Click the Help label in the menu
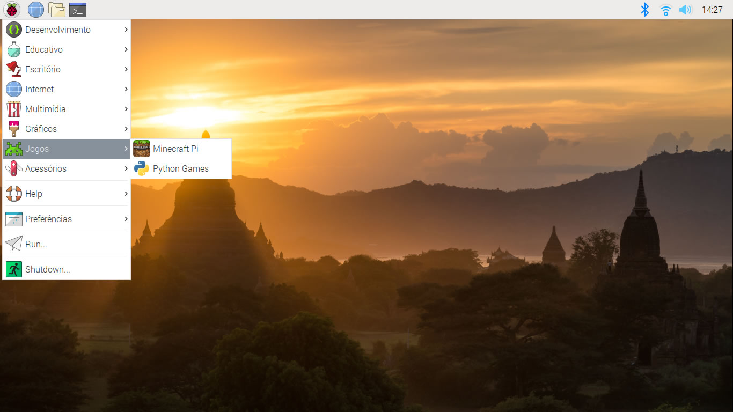733x412 pixels. pyautogui.click(x=34, y=194)
